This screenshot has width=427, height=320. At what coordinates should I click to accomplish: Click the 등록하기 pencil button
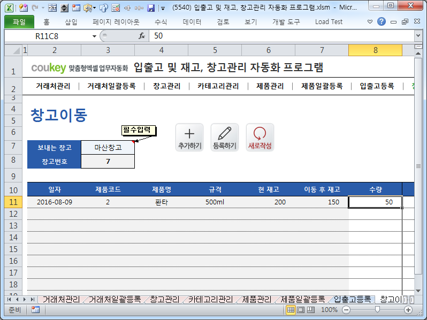click(x=225, y=138)
